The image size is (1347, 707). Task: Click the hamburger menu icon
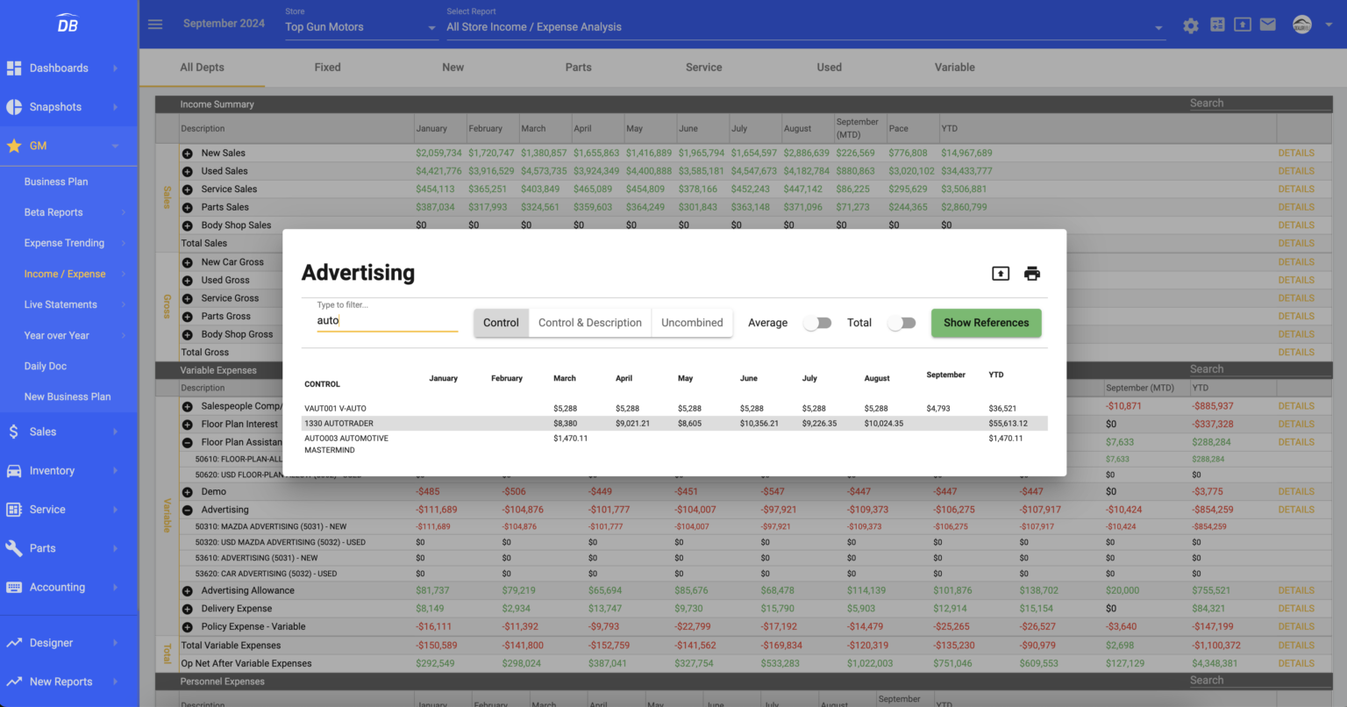coord(155,24)
